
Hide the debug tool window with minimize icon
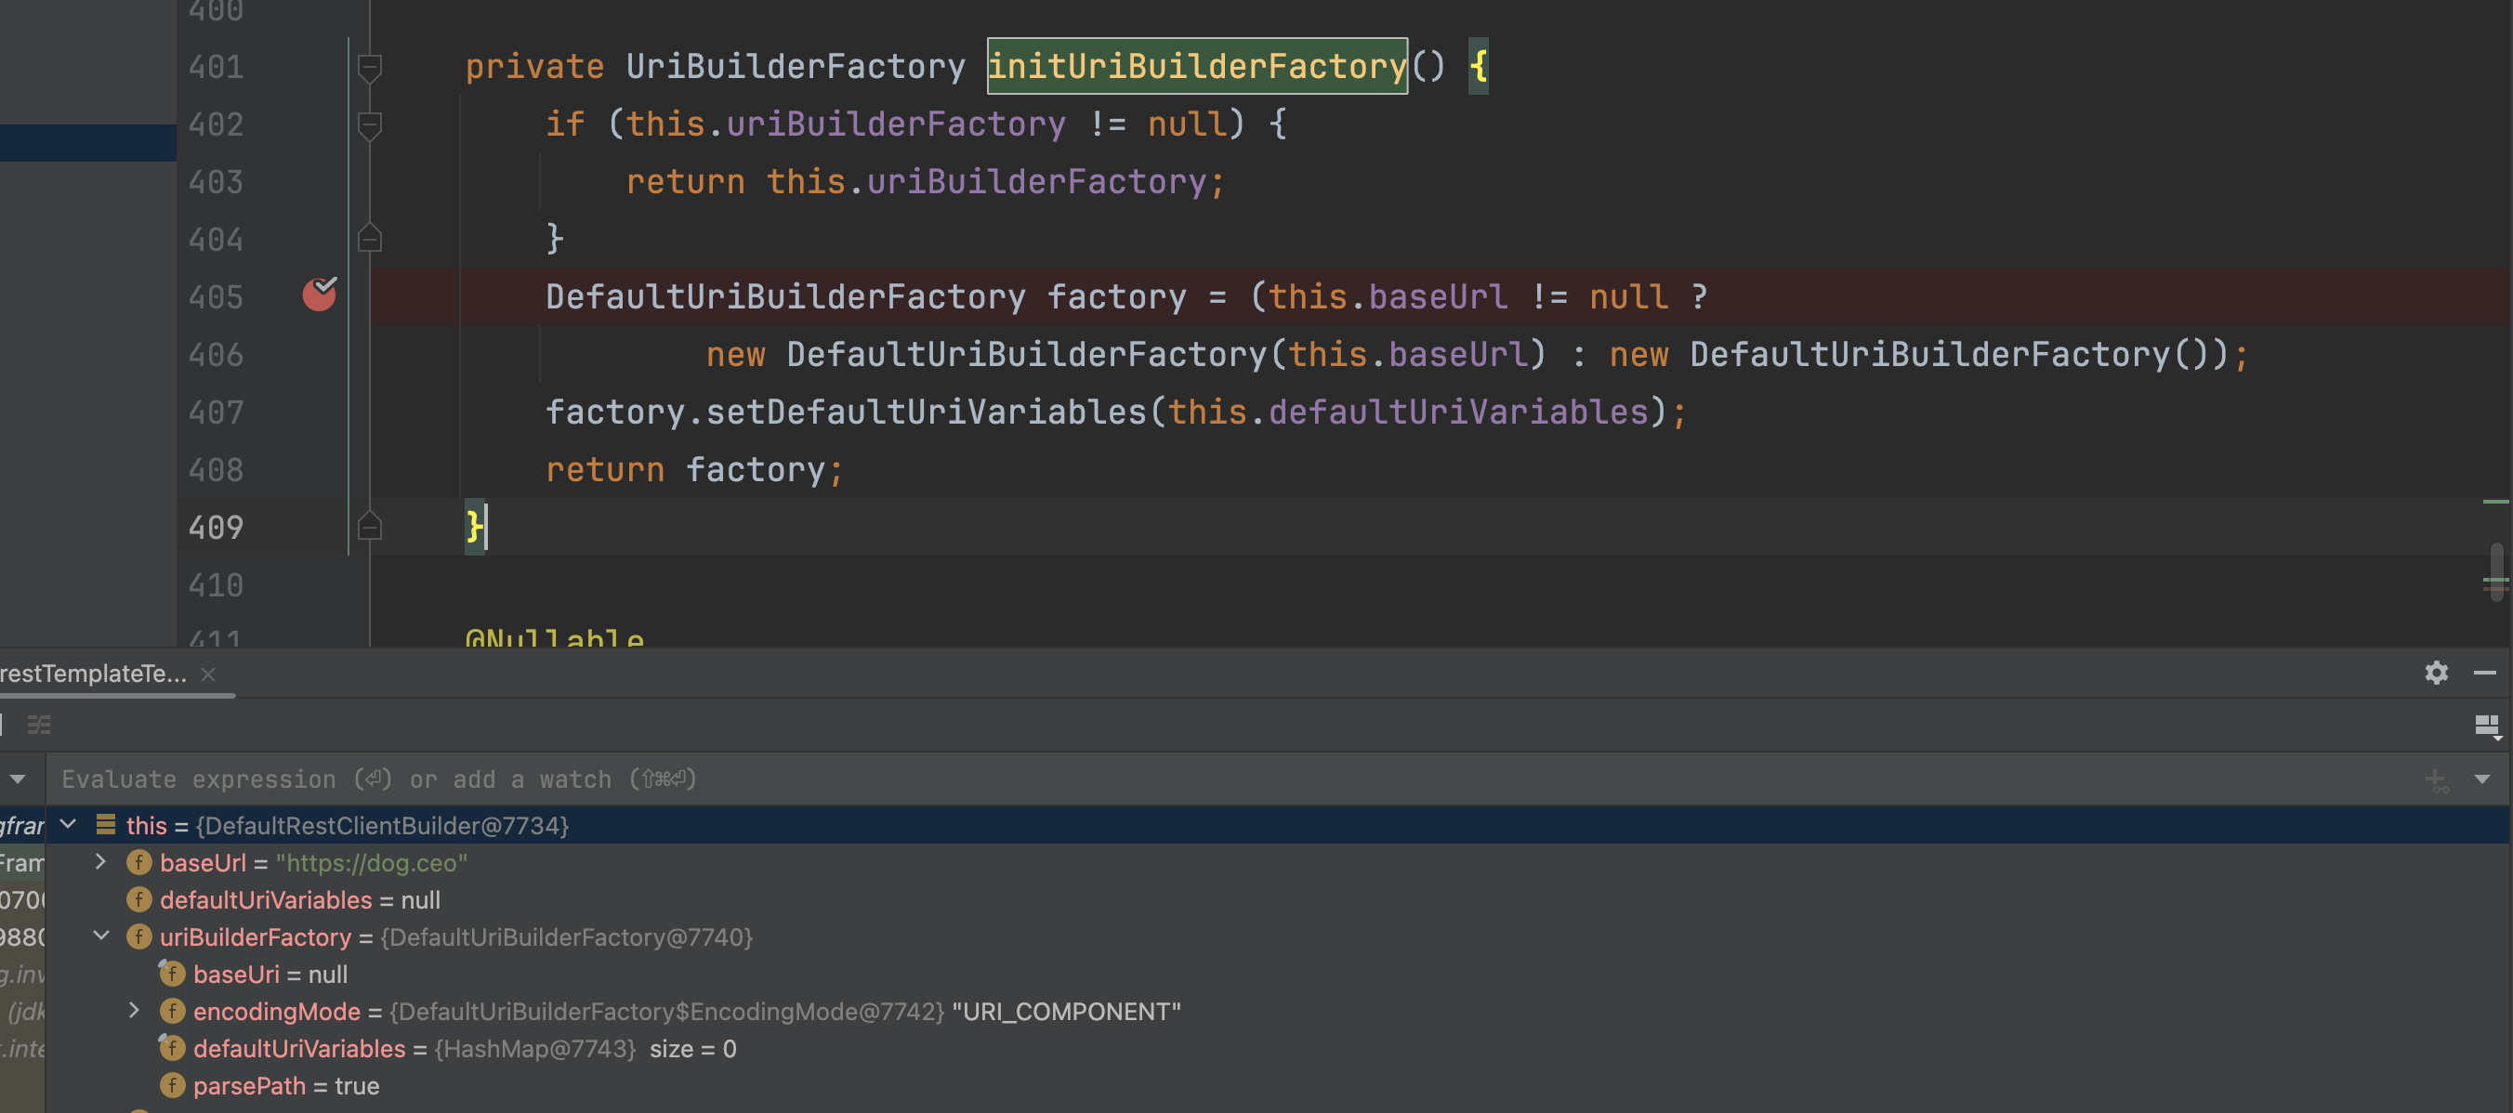tap(2485, 672)
